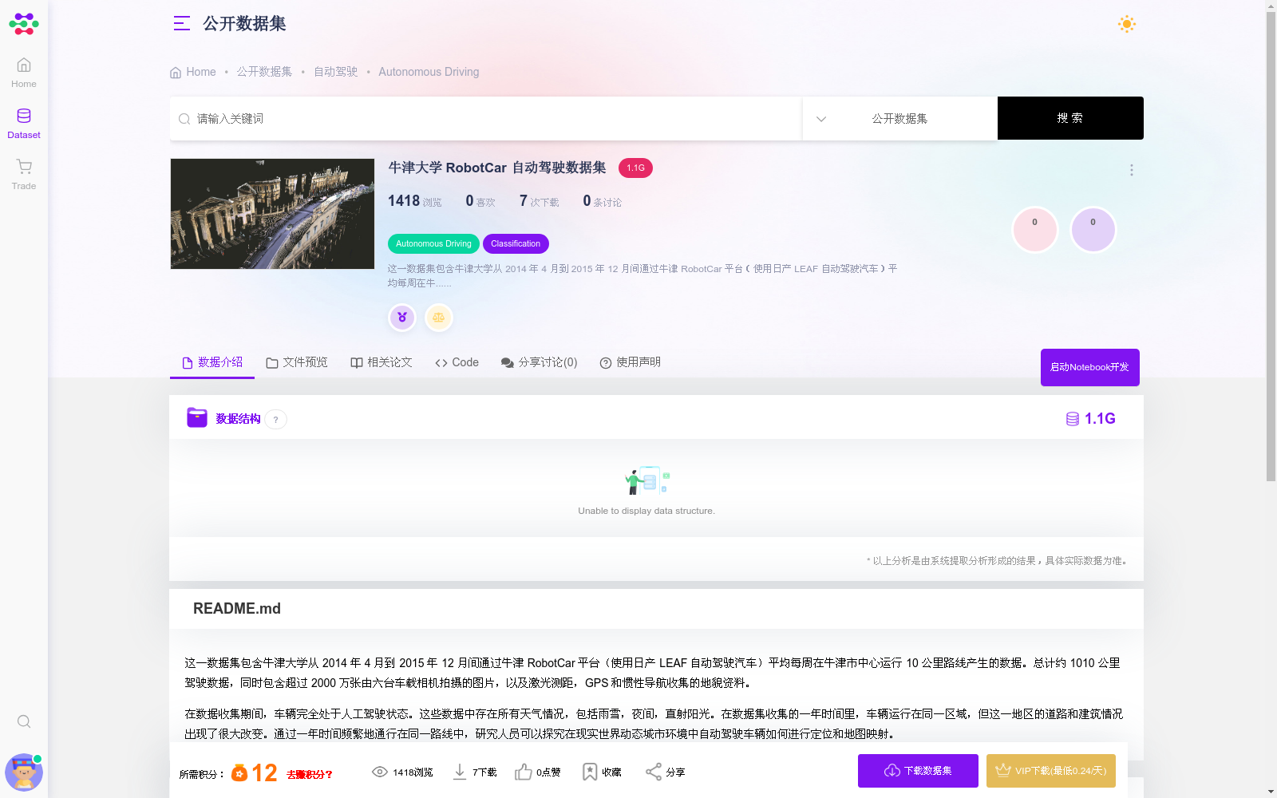Click 'Unable to display data structure.' message
The height and width of the screenshot is (798, 1277).
[646, 511]
